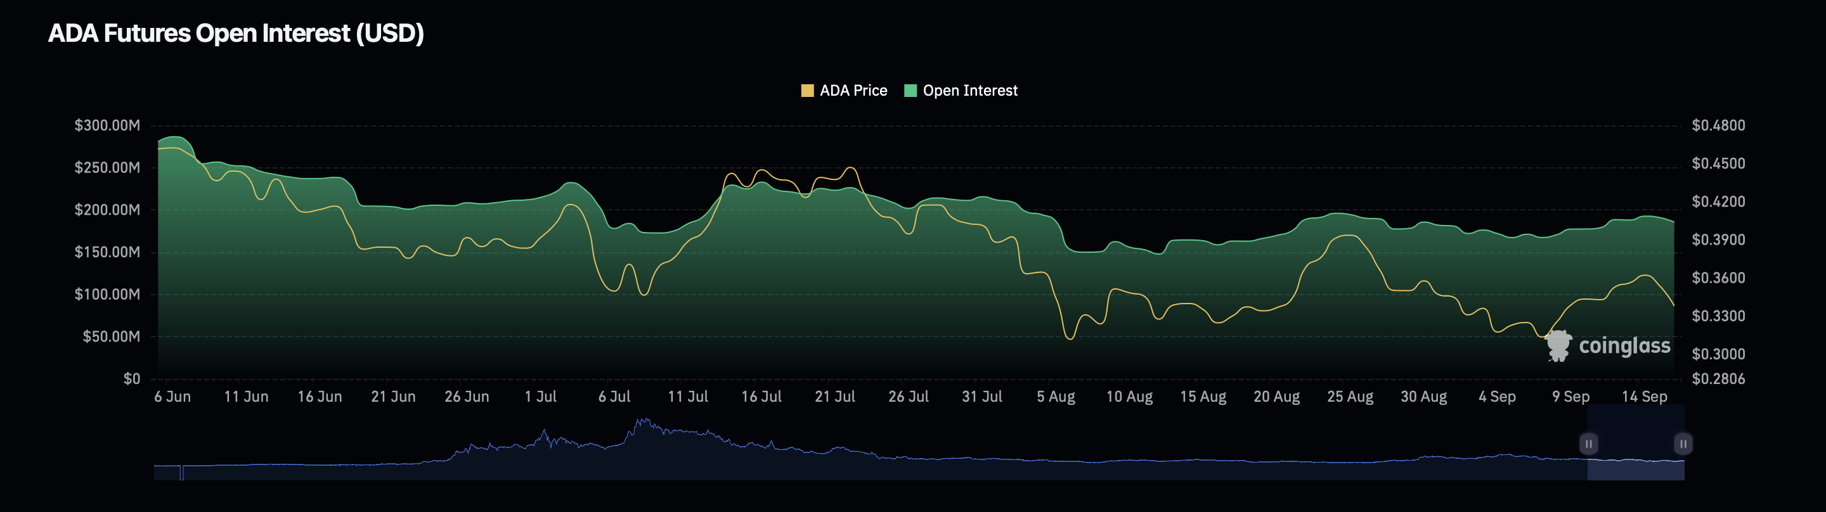Click the 4 Sep date label

[1497, 397]
